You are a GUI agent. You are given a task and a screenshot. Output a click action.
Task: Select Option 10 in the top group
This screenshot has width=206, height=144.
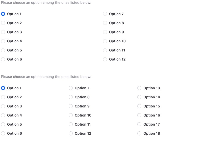point(105,41)
